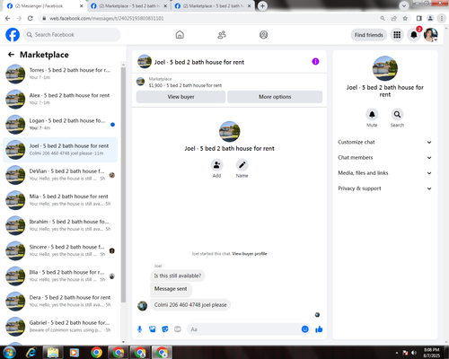Click the Find friends button

click(369, 35)
